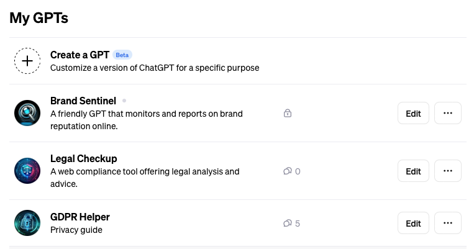The height and width of the screenshot is (249, 474).
Task: Click the Beta badge
Action: click(x=122, y=55)
